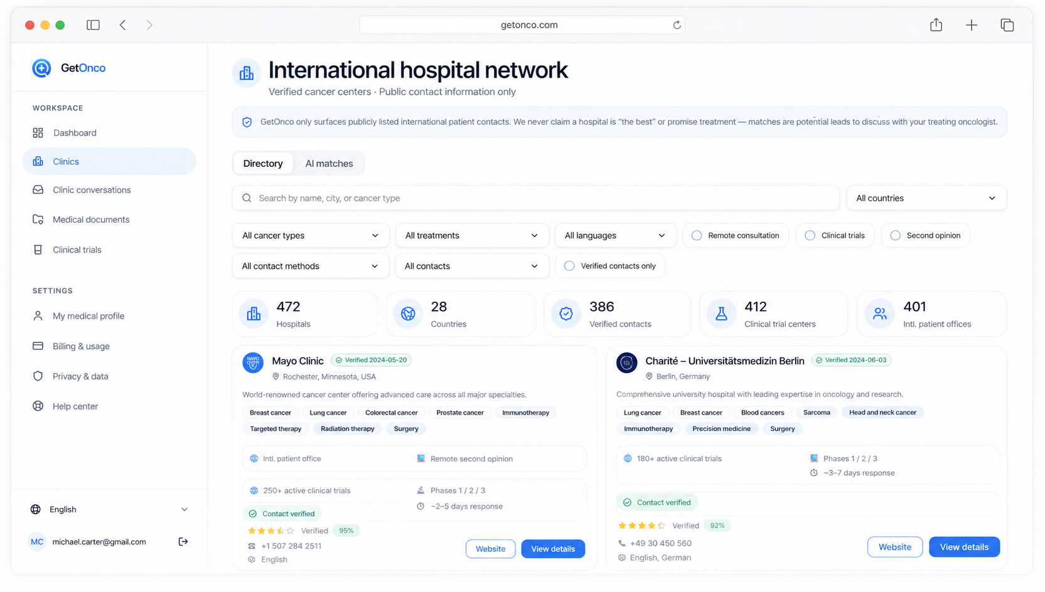The width and height of the screenshot is (1045, 592).
Task: Toggle the browser sidebar icon
Action: (x=94, y=25)
